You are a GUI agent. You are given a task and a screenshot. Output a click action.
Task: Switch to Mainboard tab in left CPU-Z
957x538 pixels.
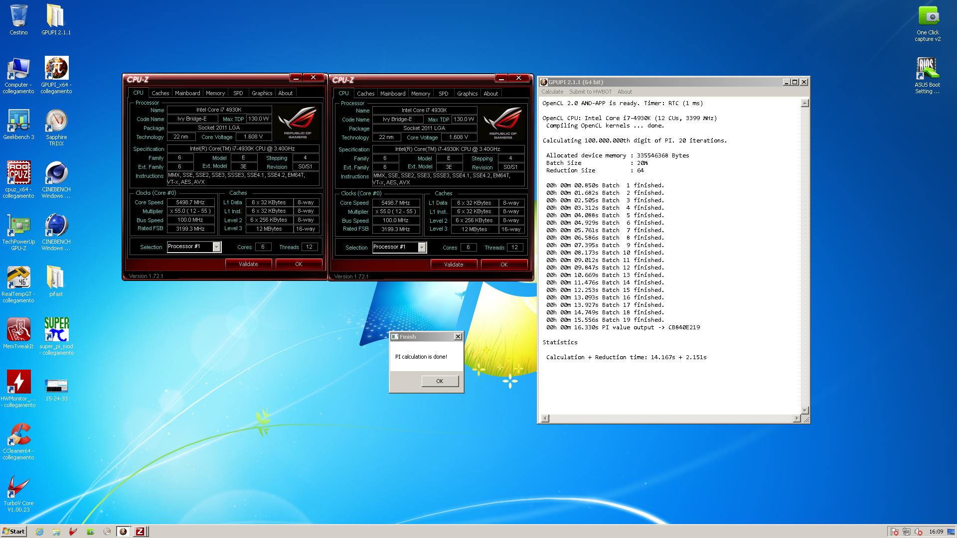(187, 93)
